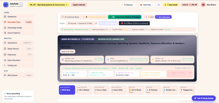Select Smart Exam Mentor & Podcast tab
This screenshot has height=103, width=219.
click(x=125, y=17)
